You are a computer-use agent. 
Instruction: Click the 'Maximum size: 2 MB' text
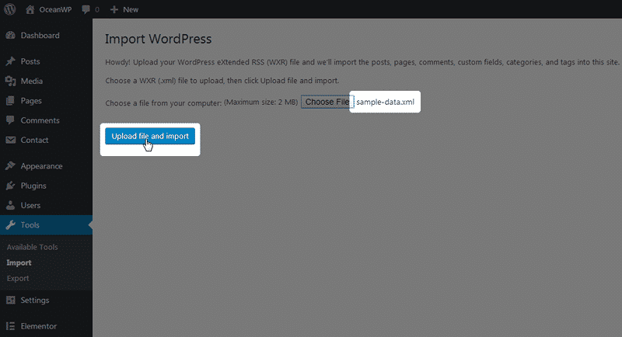260,102
